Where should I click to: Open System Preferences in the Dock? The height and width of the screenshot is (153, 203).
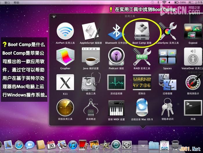(127, 145)
